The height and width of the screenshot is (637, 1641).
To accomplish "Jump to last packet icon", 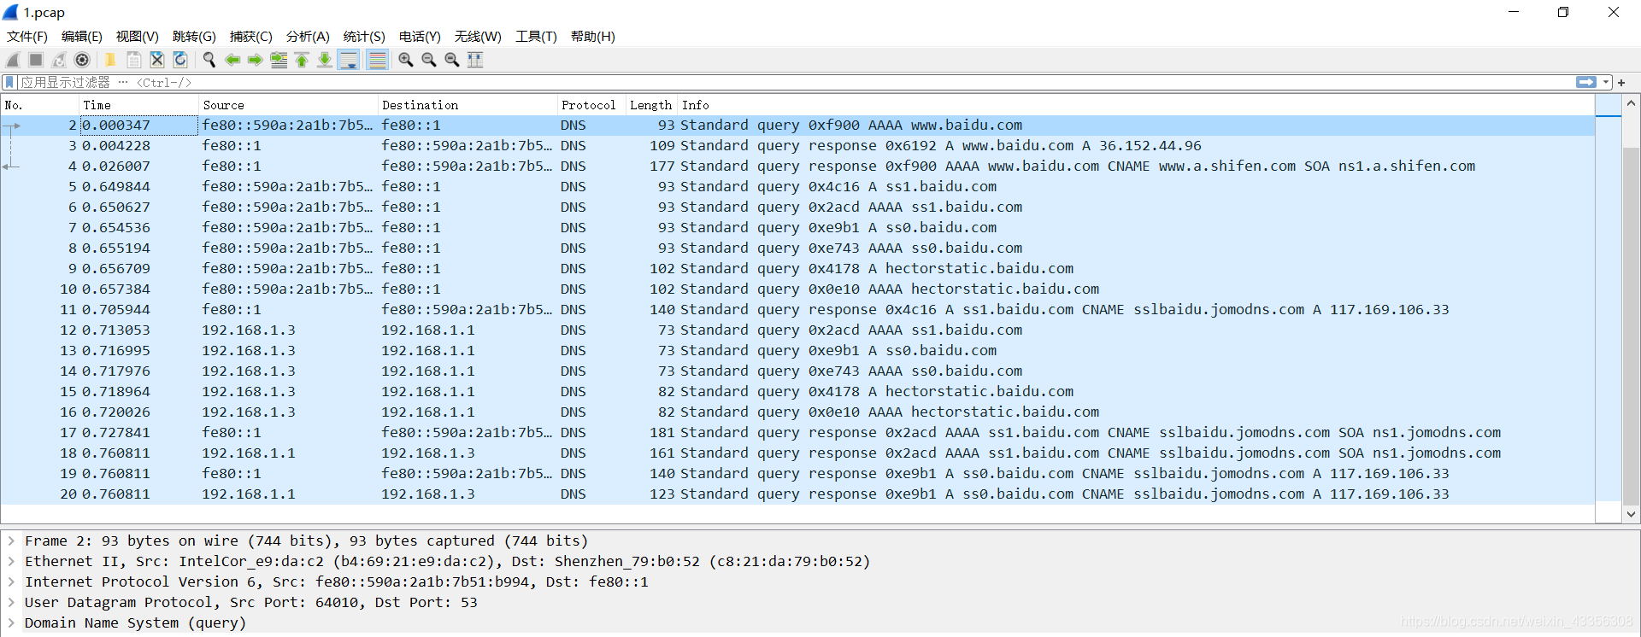I will (325, 60).
